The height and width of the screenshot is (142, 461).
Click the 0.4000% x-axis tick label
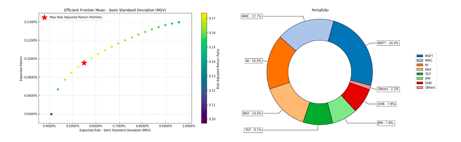49,126
